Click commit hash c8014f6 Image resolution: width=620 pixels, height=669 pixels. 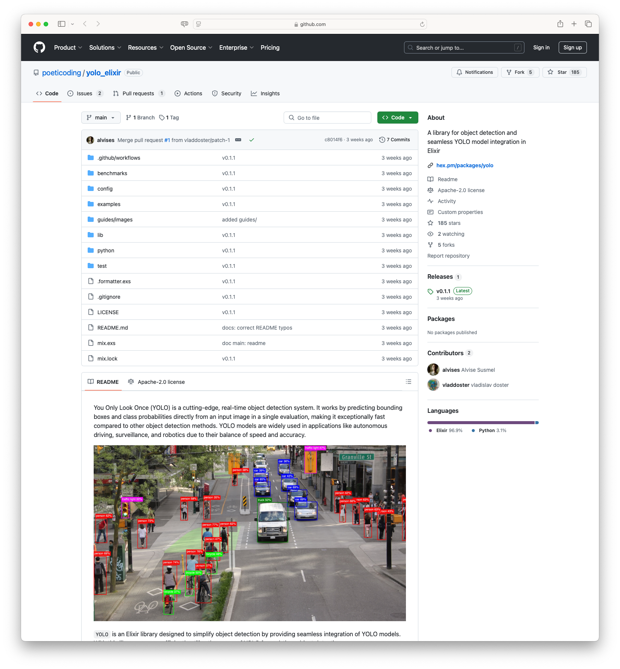[333, 140]
